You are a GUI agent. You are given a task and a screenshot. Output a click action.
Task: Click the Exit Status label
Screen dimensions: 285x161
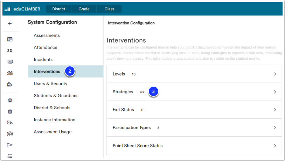pos(123,110)
